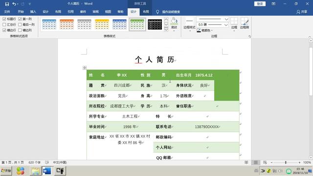Click the 1387900XXXX phone cell
313x176 pixels.
(207, 127)
